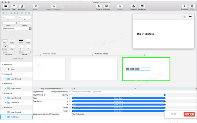
Task: Click the Group toolbar icon
Action: tap(120, 6)
